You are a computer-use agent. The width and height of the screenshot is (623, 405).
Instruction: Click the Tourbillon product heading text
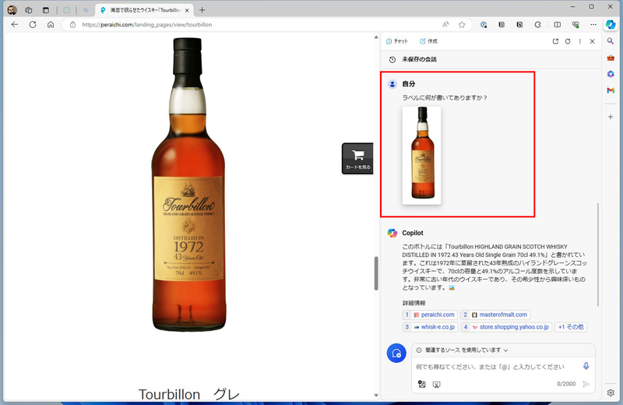tap(189, 394)
